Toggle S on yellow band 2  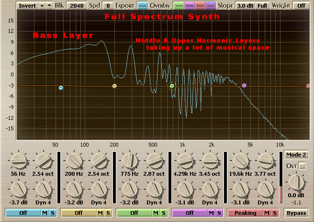pos(108,213)
